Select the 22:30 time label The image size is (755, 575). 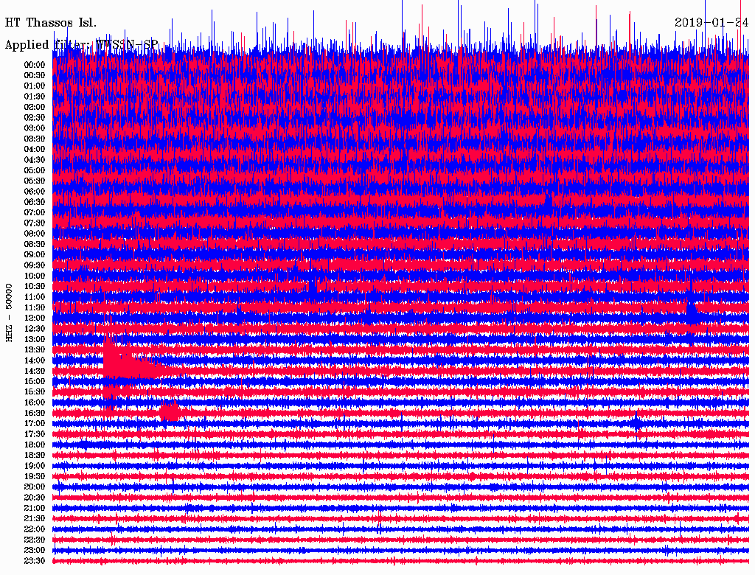coord(35,540)
